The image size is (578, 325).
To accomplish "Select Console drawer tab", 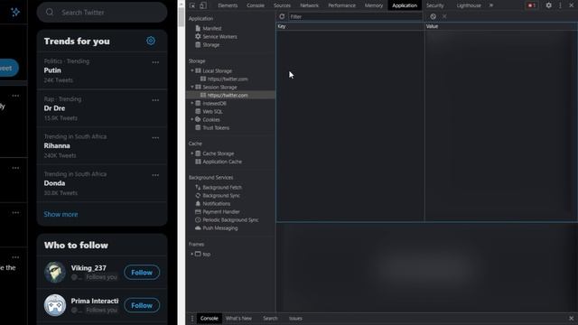I will [209, 319].
